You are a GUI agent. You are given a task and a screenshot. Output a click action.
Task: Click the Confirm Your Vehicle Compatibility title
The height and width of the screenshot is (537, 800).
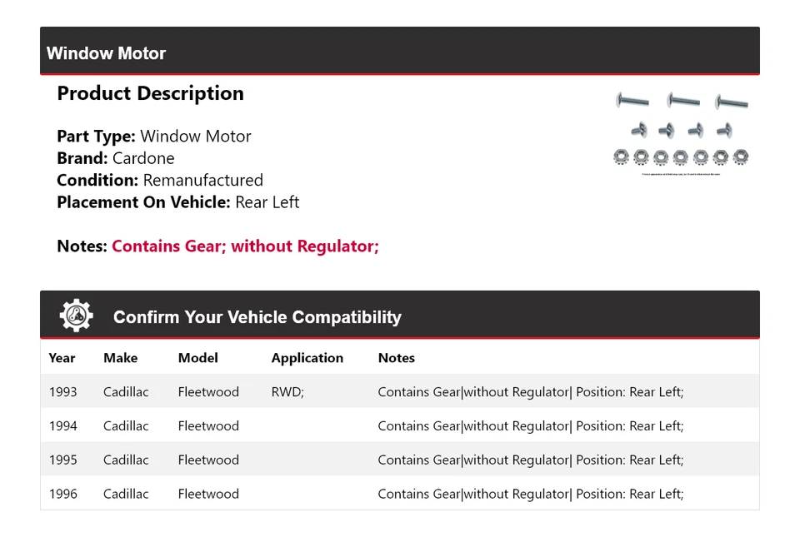(257, 317)
